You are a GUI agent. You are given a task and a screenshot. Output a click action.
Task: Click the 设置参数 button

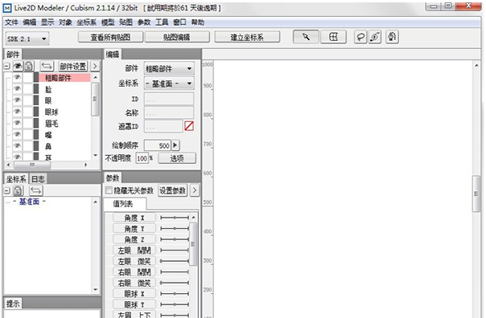click(173, 190)
